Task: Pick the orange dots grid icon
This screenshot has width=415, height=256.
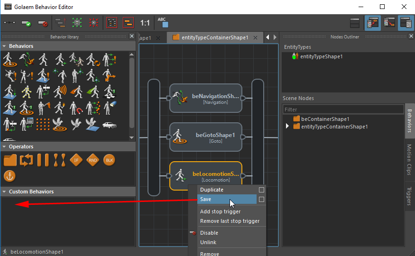Action: pos(44,124)
